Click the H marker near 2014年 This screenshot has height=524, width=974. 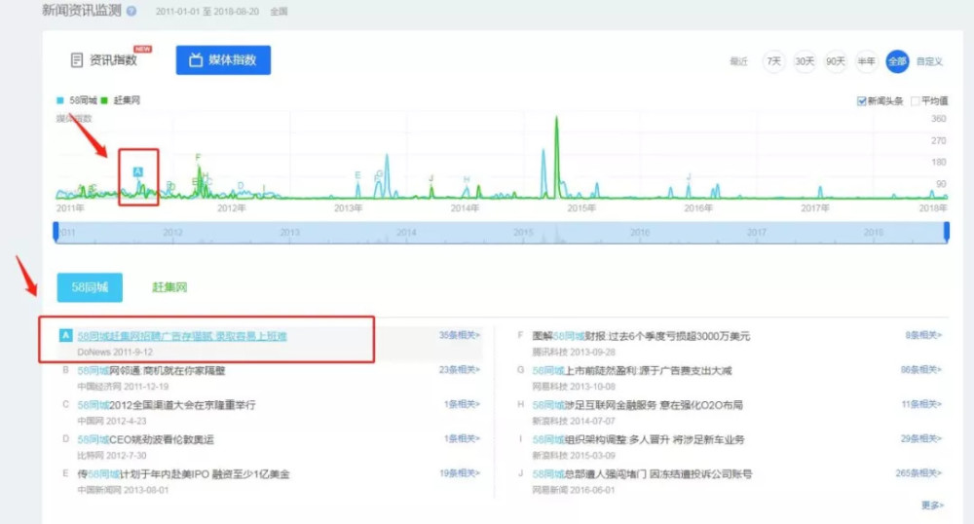click(x=467, y=179)
